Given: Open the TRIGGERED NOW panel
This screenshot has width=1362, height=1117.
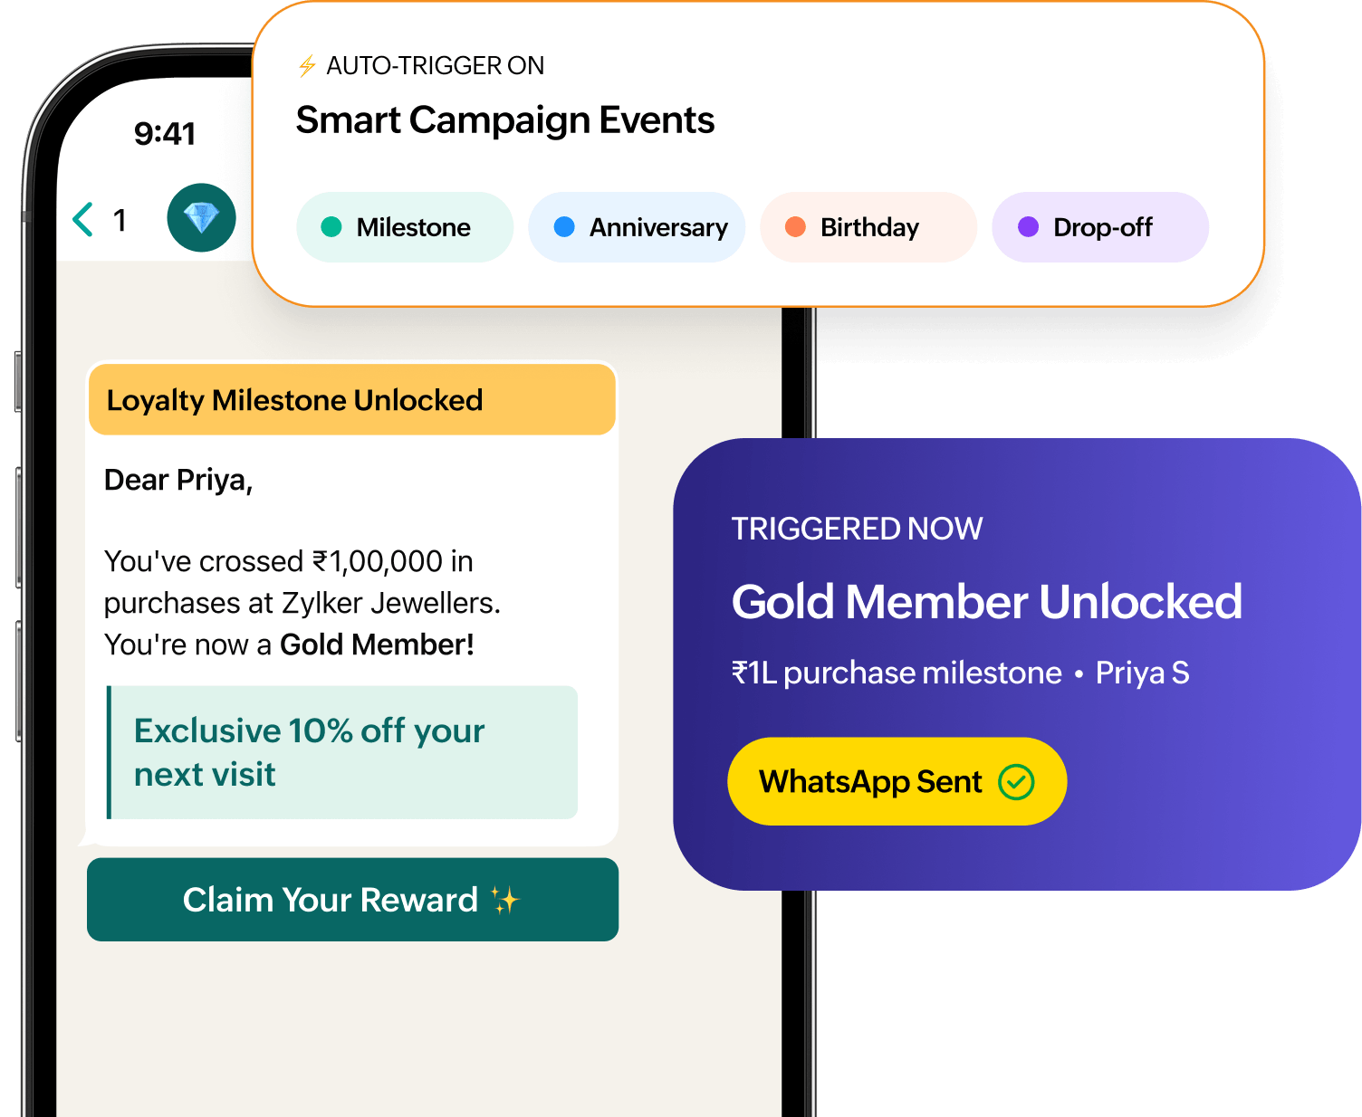Looking at the screenshot, I should click(x=857, y=528).
